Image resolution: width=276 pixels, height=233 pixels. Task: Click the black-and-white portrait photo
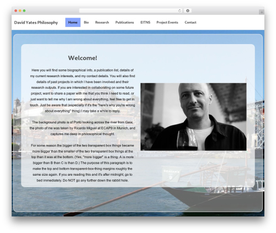(x=193, y=117)
